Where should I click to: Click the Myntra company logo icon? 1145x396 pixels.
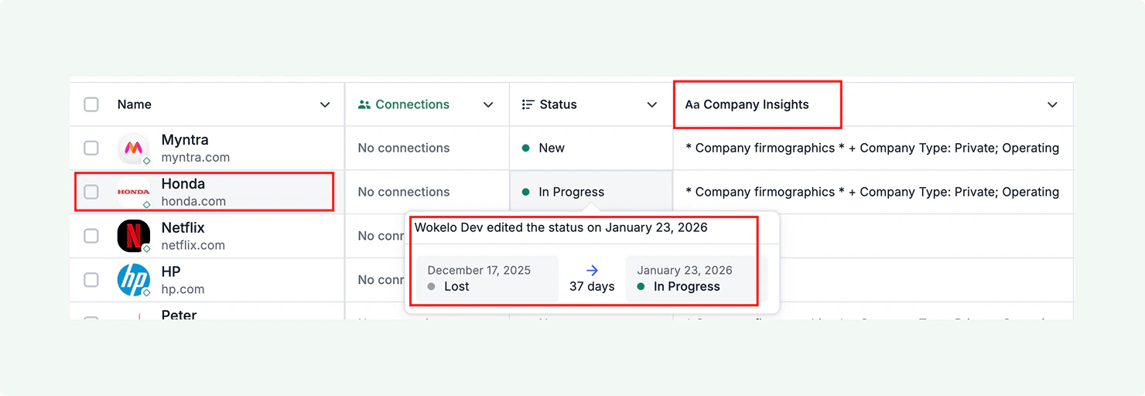[x=133, y=148]
